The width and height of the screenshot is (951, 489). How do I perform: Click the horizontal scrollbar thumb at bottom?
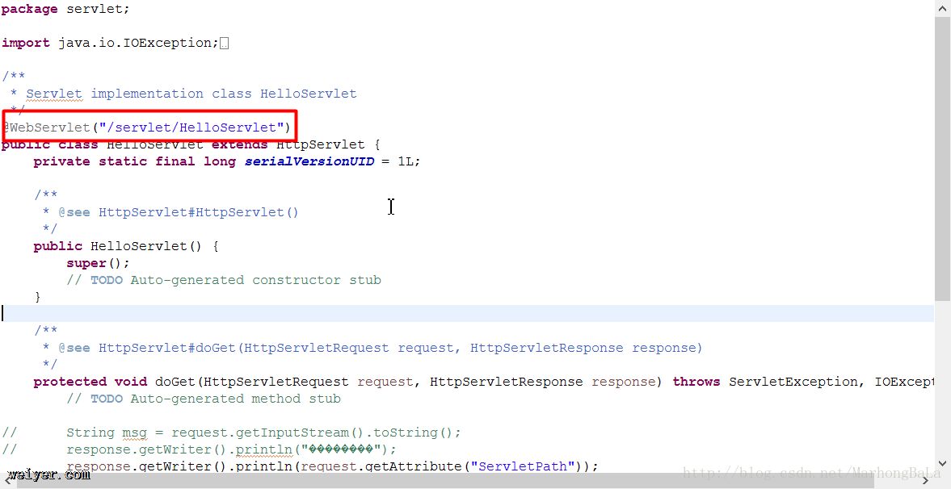444,481
